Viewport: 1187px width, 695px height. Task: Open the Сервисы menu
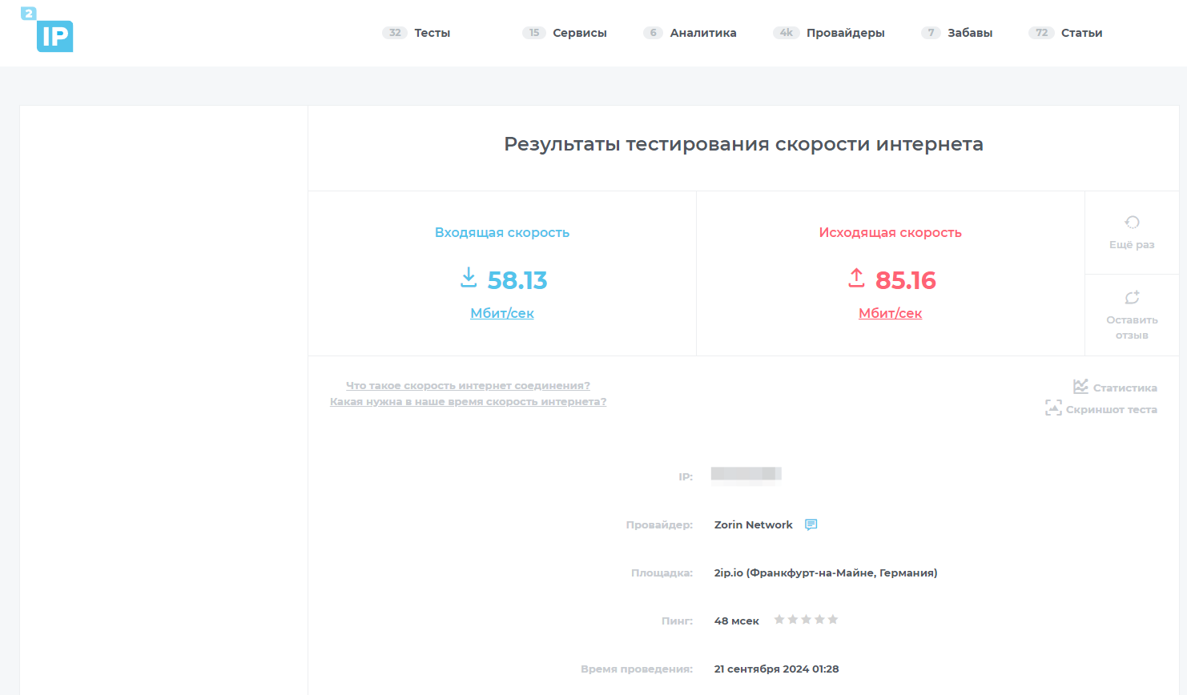pos(580,33)
